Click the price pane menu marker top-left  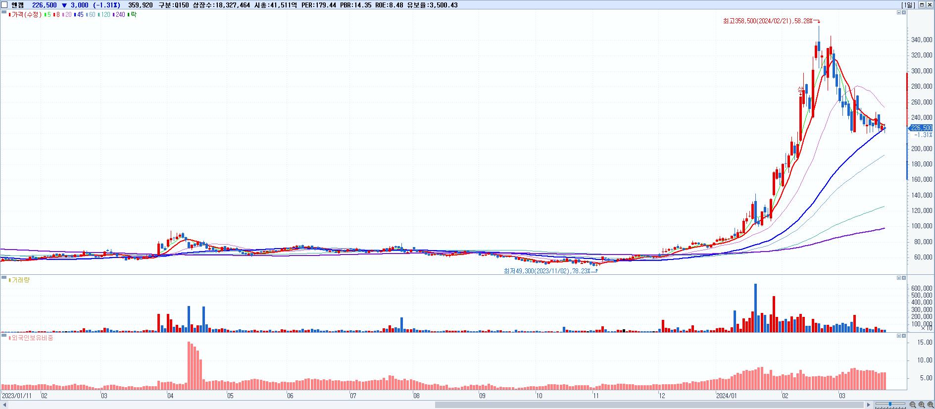(x=4, y=12)
